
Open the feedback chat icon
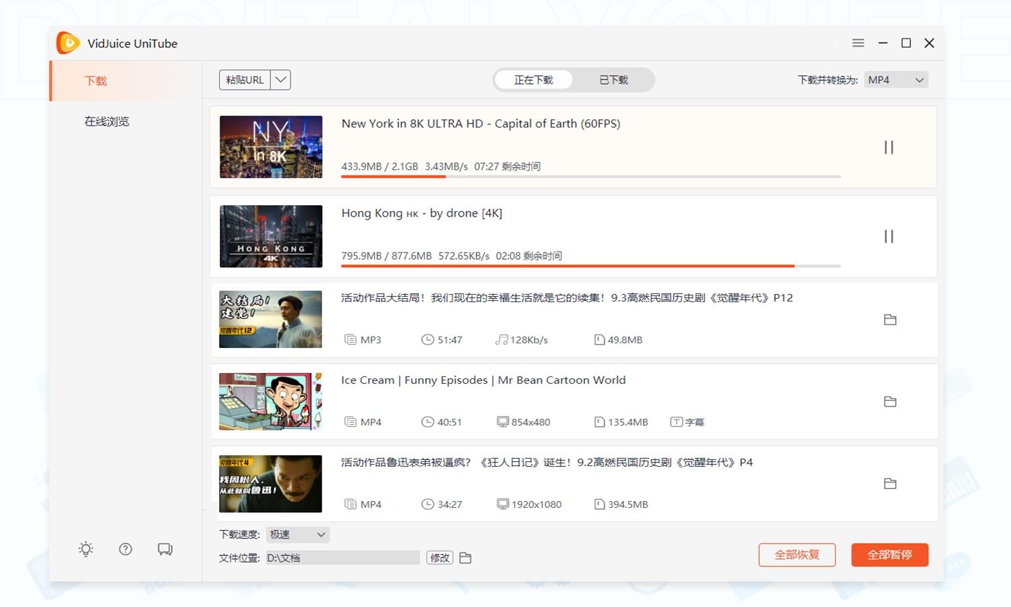[x=165, y=549]
